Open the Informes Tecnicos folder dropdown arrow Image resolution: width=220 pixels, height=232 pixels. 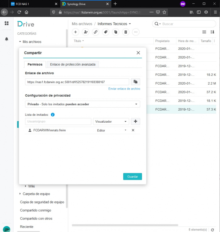pyautogui.click(x=130, y=24)
